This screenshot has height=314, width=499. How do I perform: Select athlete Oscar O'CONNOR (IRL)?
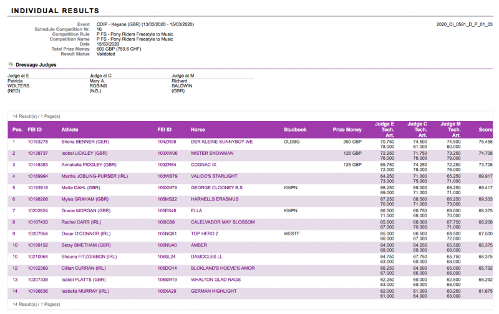(x=88, y=233)
